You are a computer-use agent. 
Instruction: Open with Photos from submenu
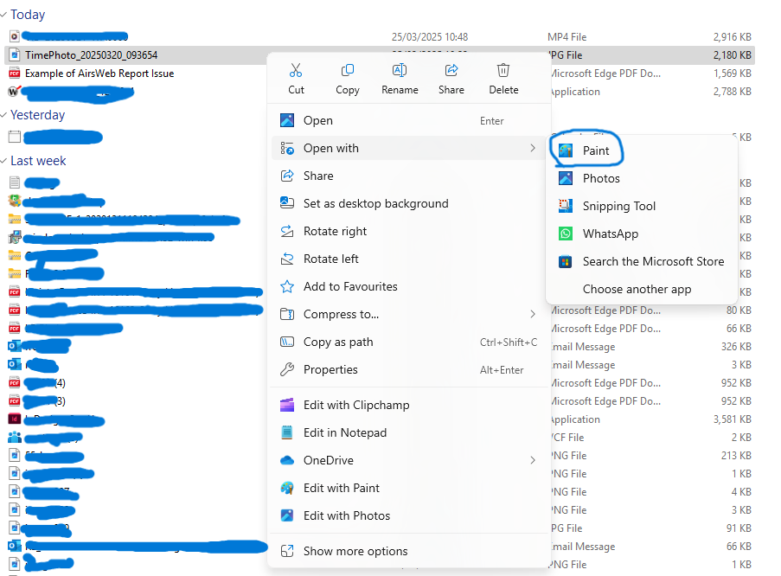642,178
